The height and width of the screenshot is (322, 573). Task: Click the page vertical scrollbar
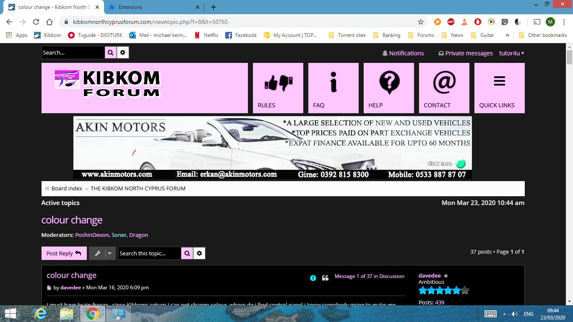pyautogui.click(x=569, y=168)
